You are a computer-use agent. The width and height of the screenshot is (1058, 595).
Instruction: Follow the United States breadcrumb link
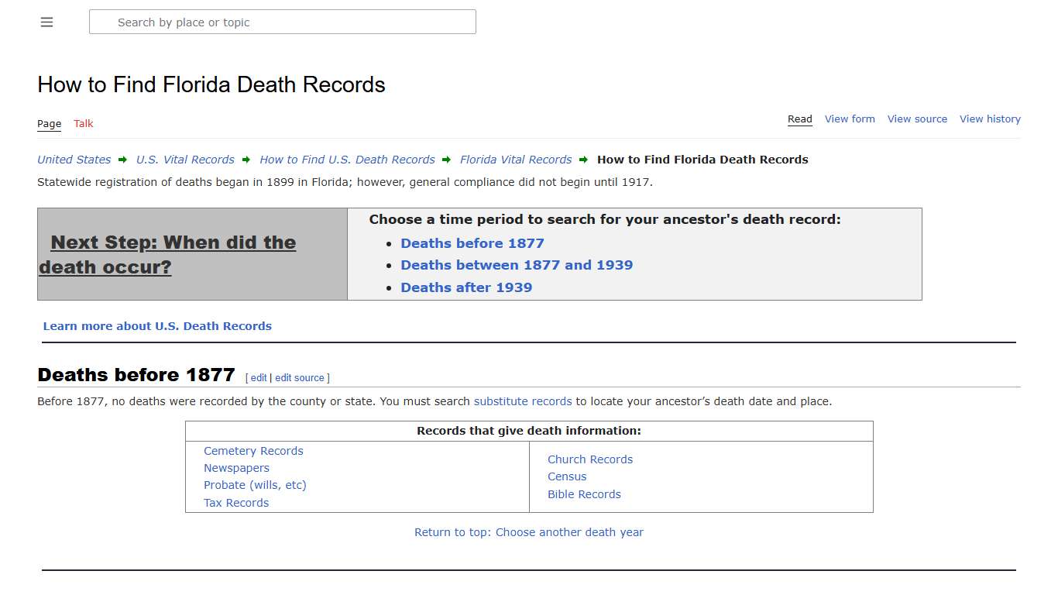tap(74, 160)
